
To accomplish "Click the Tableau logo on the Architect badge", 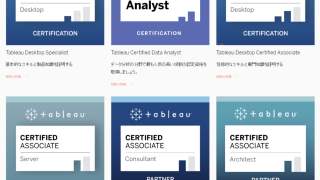I will [x=265, y=114].
